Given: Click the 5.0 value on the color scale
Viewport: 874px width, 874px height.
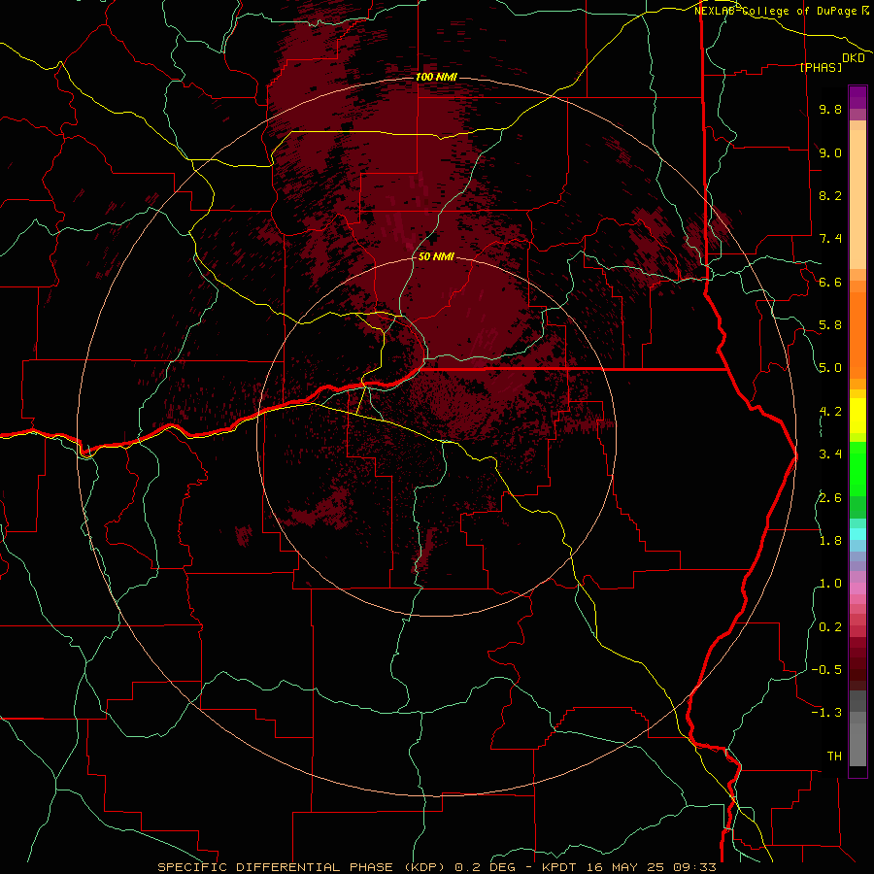Looking at the screenshot, I should point(830,368).
